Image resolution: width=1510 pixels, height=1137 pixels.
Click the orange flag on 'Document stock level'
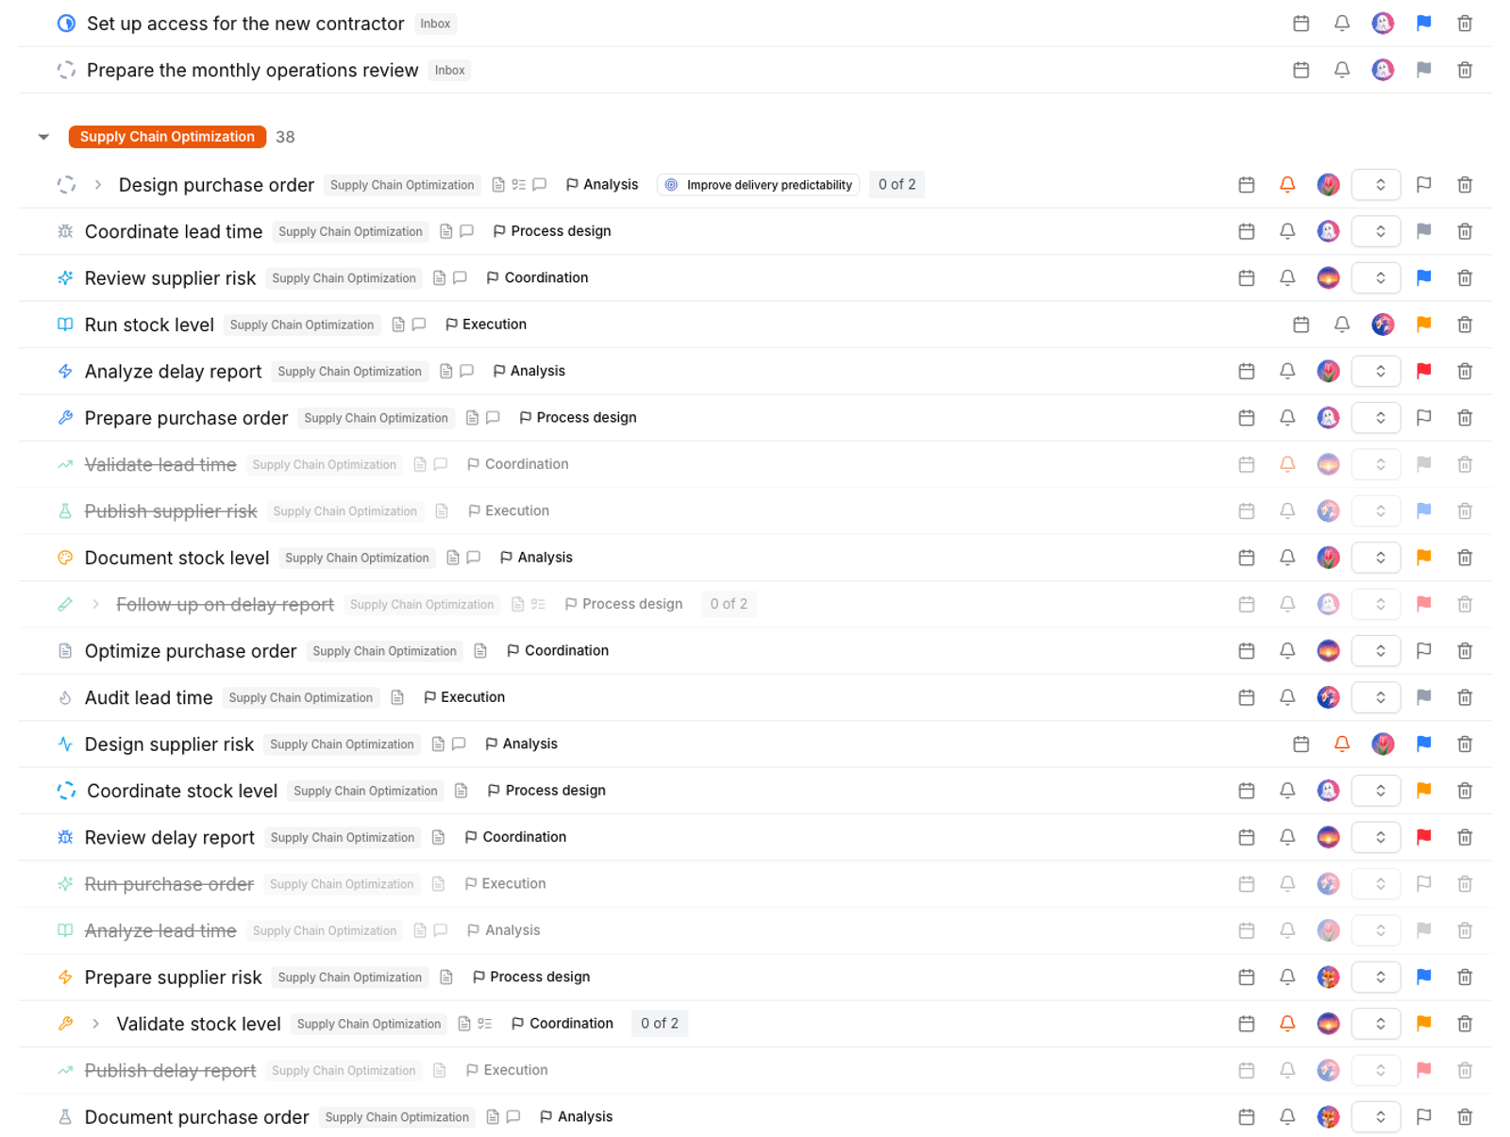[x=1423, y=558]
